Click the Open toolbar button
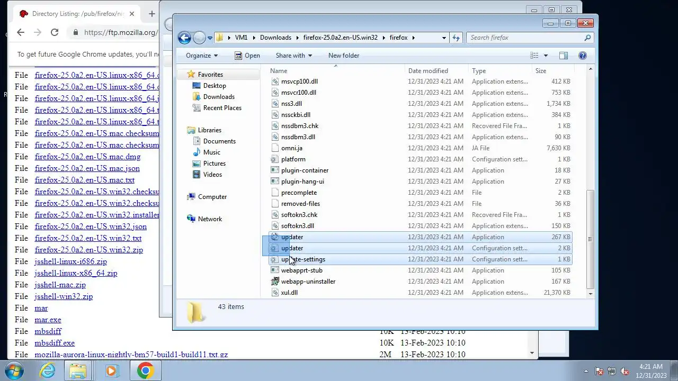Screen dimensions: 678x381 (247, 56)
